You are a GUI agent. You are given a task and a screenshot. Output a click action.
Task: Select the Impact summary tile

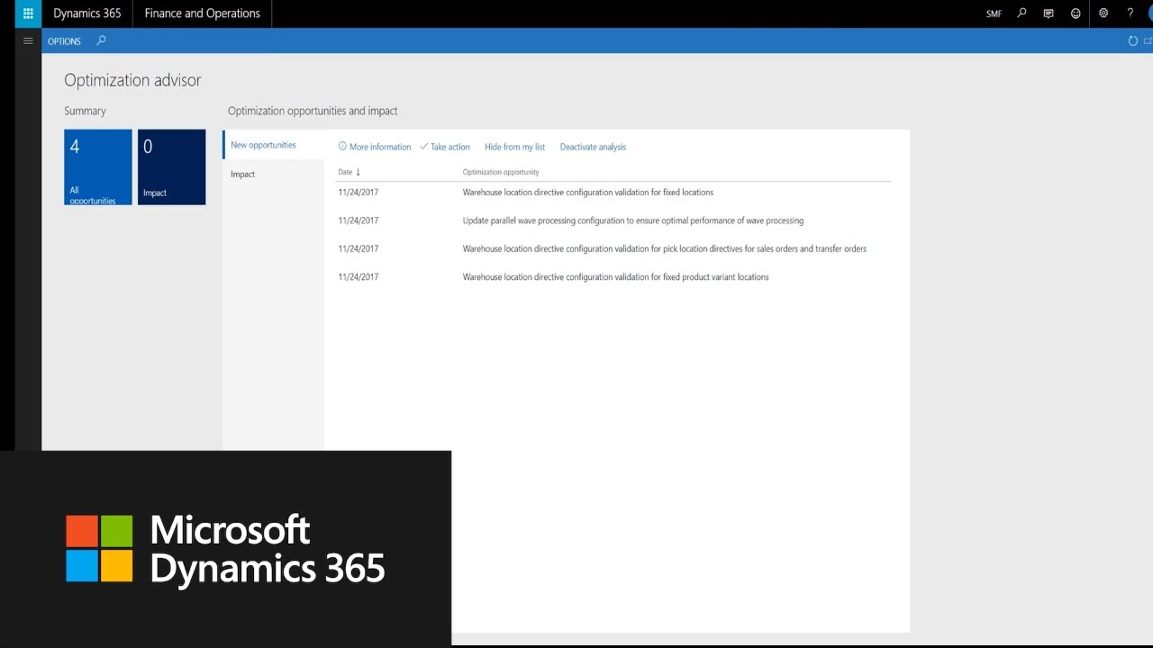coord(171,167)
